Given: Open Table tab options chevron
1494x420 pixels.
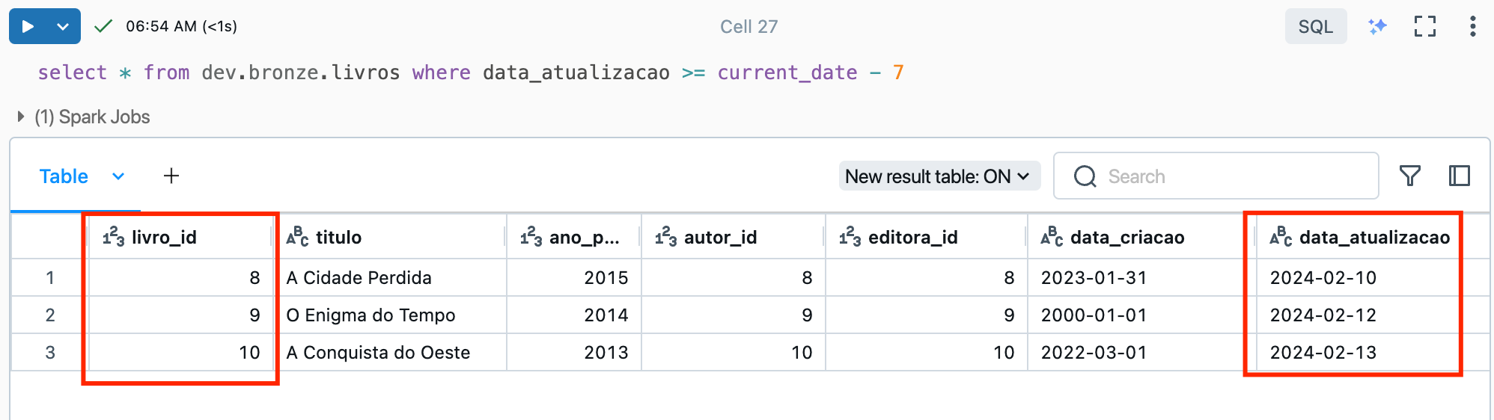Looking at the screenshot, I should point(118,176).
